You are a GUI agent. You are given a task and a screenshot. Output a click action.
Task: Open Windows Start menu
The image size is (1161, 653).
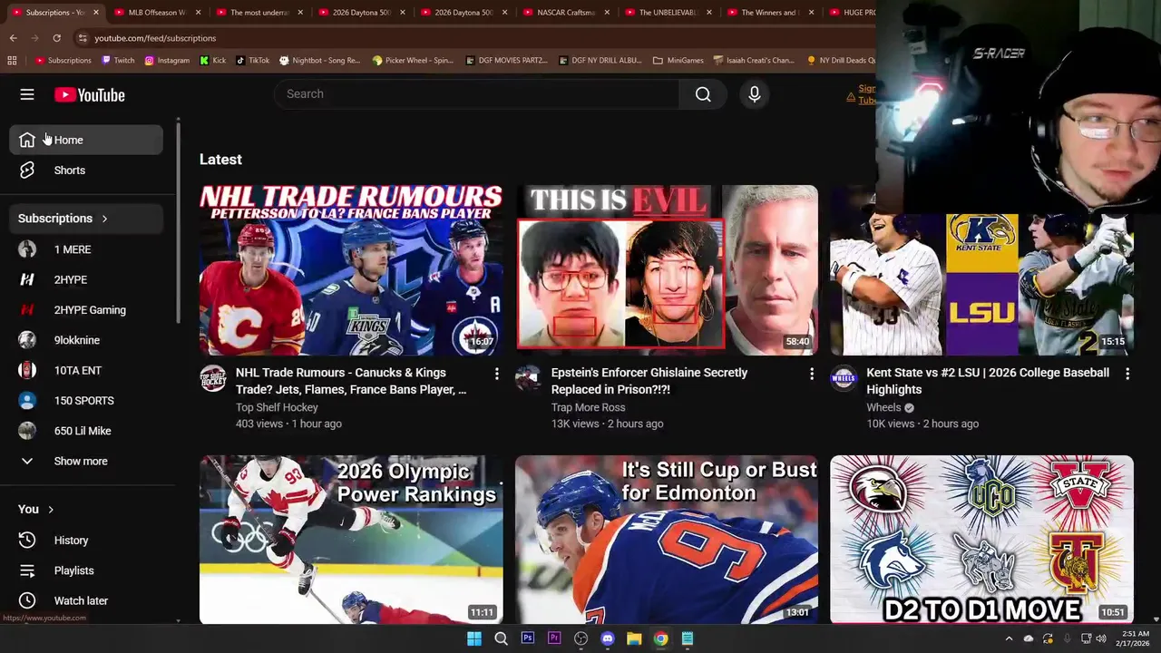(x=474, y=638)
